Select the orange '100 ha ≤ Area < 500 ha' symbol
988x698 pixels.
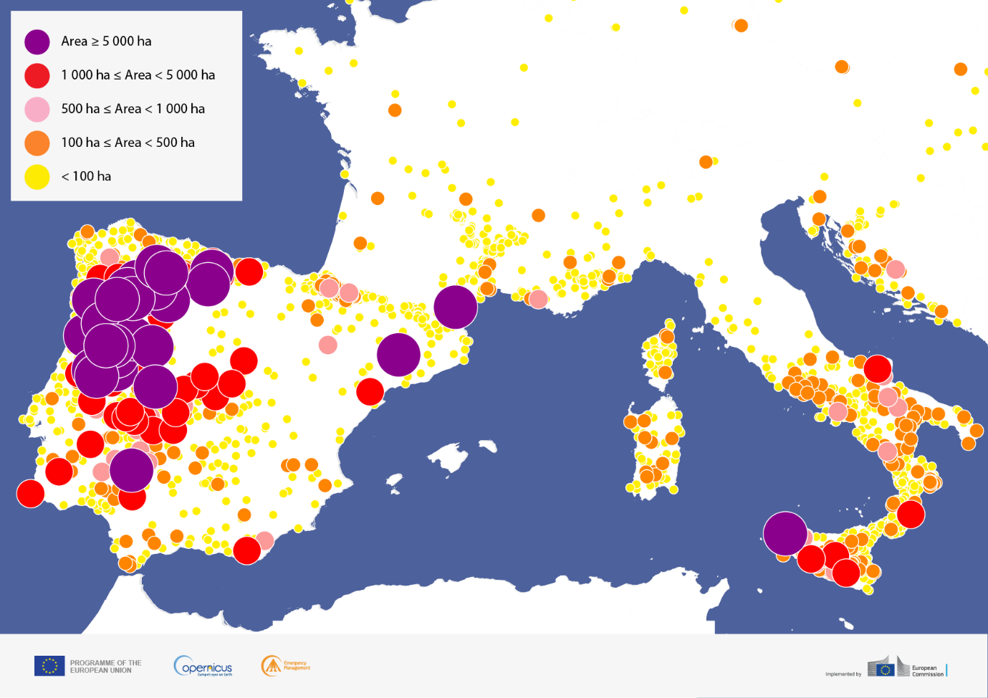[37, 142]
